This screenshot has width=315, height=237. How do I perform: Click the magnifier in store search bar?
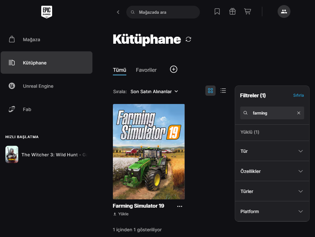[x=133, y=12]
